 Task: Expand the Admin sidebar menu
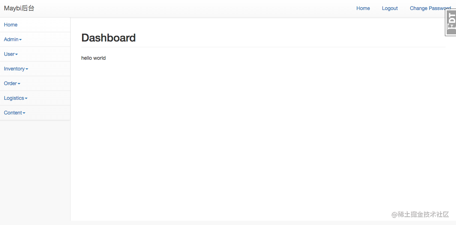pyautogui.click(x=35, y=39)
